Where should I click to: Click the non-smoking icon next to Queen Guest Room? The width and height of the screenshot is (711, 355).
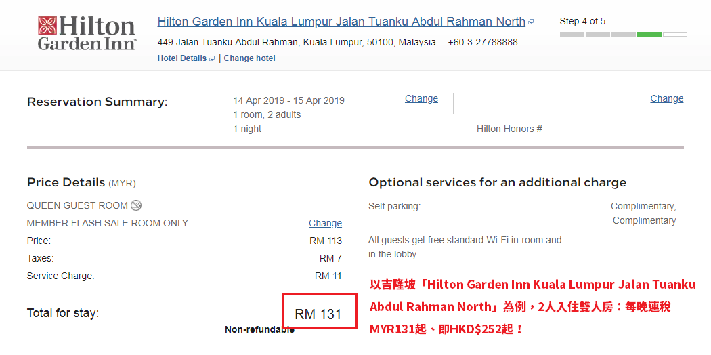(x=136, y=205)
